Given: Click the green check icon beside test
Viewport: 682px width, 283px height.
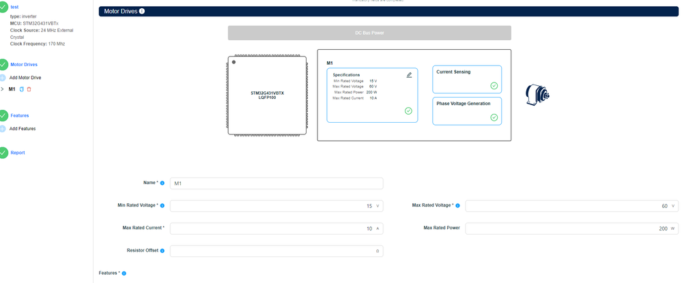Looking at the screenshot, I should click(3, 7).
